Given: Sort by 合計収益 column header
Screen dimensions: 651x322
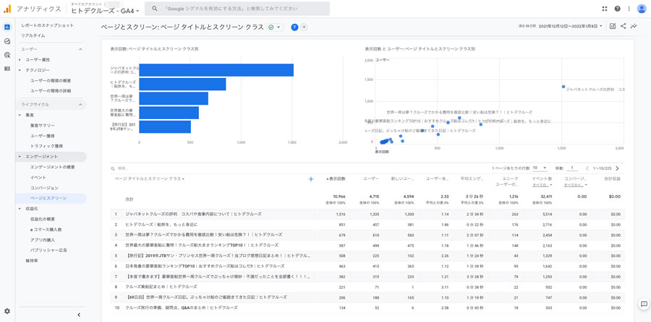Looking at the screenshot, I should click(x=612, y=178).
